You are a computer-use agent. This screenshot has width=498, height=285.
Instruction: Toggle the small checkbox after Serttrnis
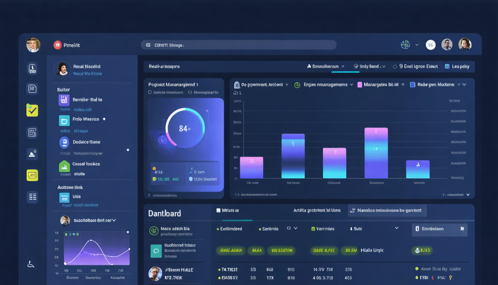[289, 228]
